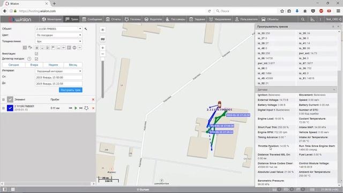This screenshot has height=193, width=343.
Task: Close the track player panel
Action: [x=338, y=26]
